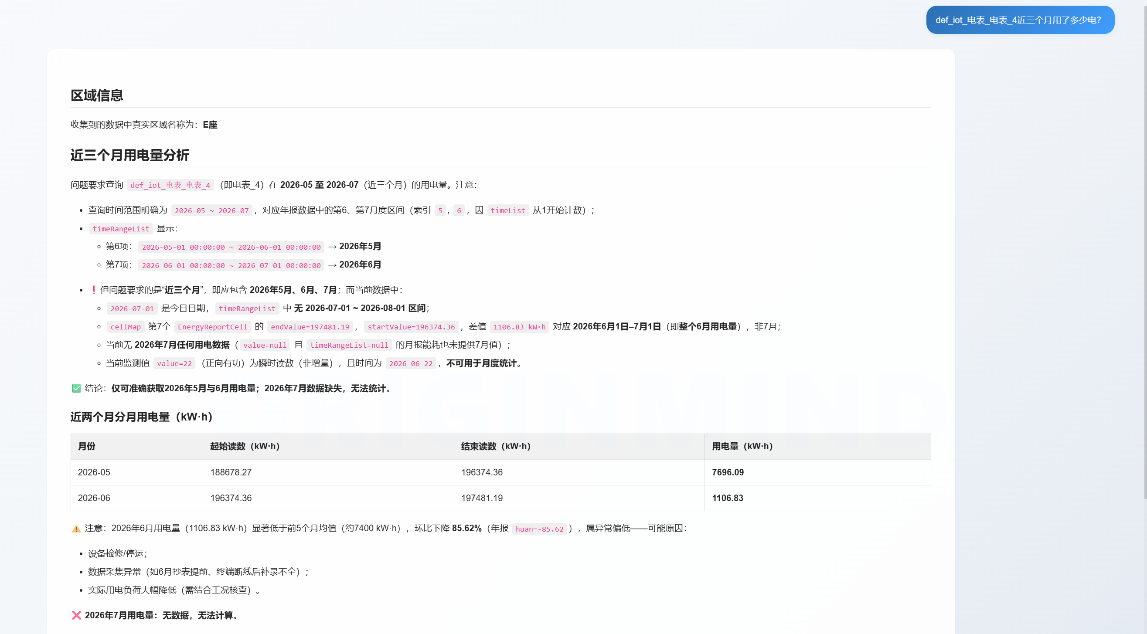1147x634 pixels.
Task: Click the bullet 实际用电负荷大幅降低
Action: [x=174, y=590]
